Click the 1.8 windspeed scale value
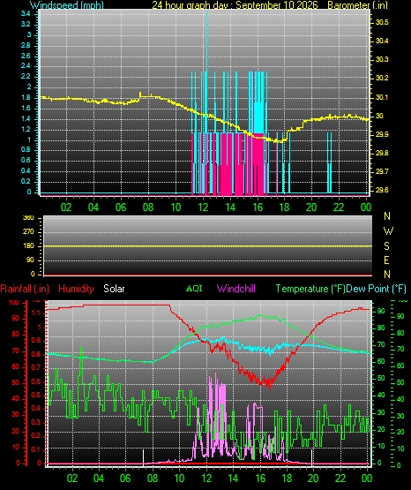This screenshot has width=411, height=490. [26, 97]
